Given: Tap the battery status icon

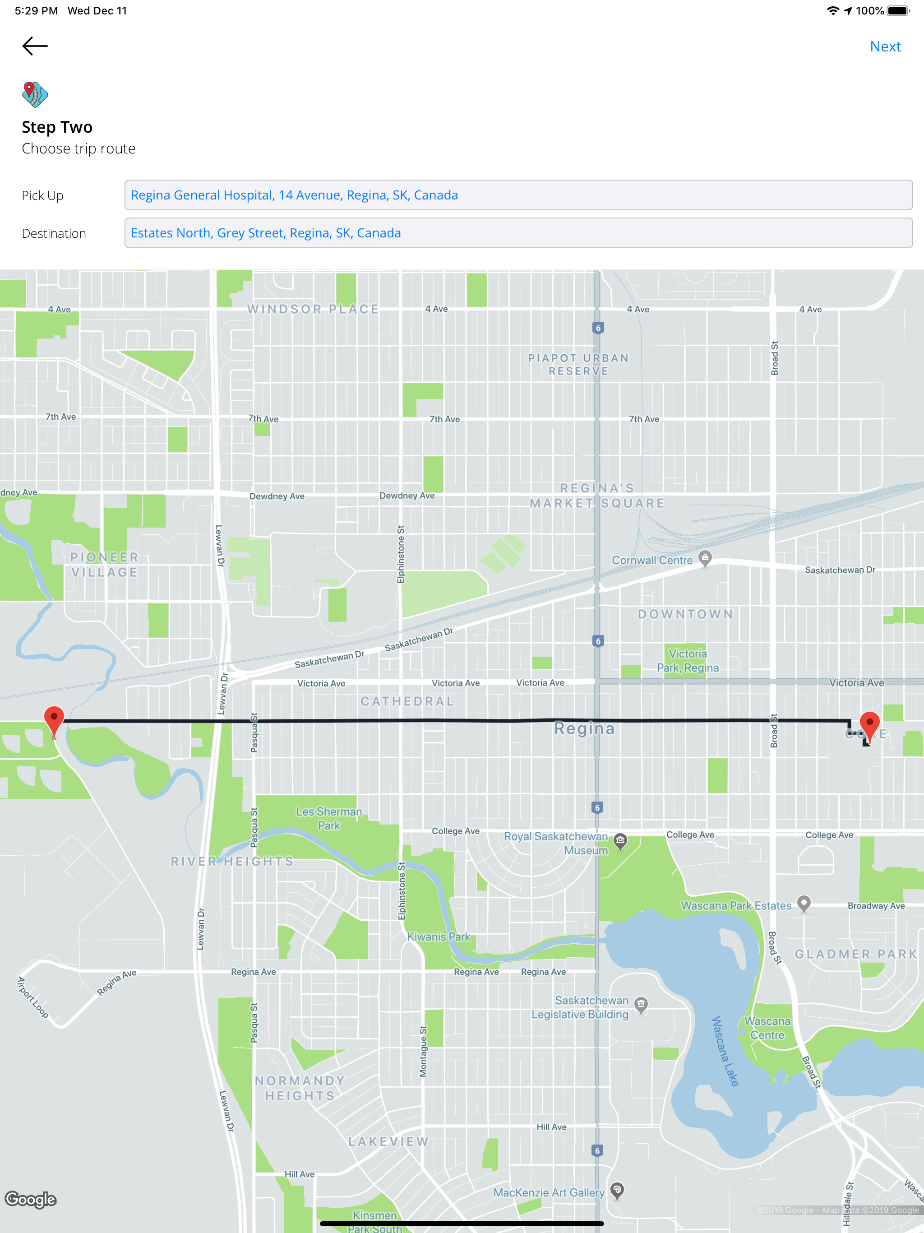Looking at the screenshot, I should tap(898, 10).
